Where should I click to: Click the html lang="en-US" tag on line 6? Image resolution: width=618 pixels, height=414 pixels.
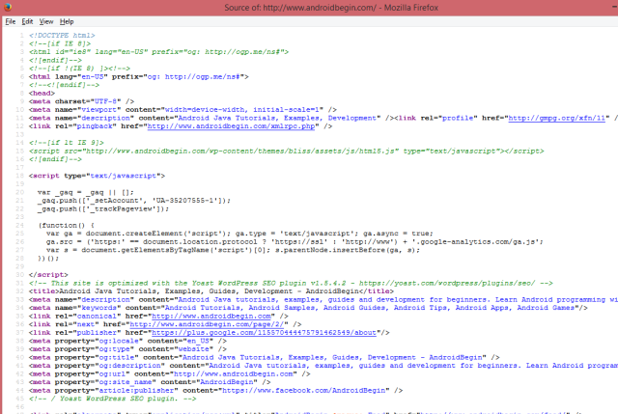coord(139,76)
